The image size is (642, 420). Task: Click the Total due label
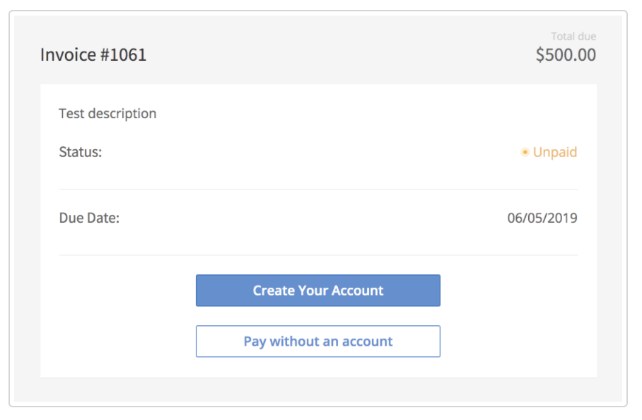click(x=573, y=36)
